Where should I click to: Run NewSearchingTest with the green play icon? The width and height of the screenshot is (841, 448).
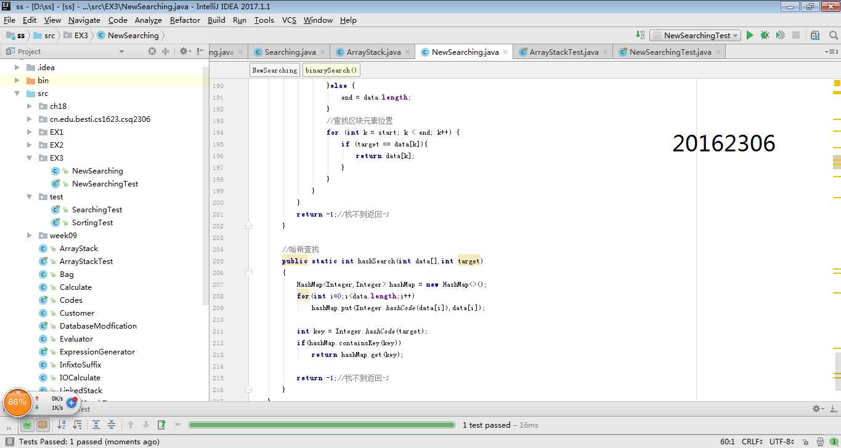tap(750, 36)
